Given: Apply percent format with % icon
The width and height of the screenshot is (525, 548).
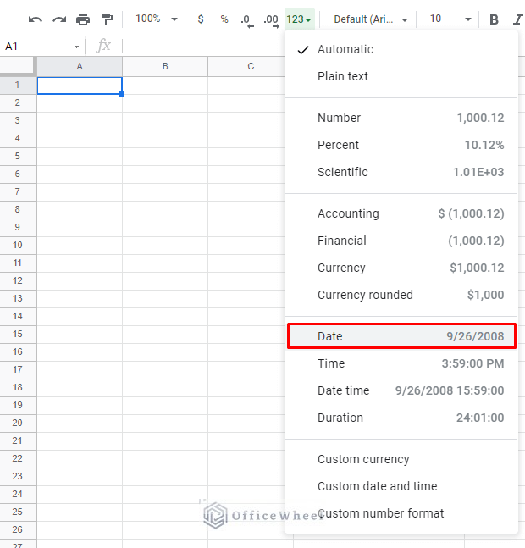Looking at the screenshot, I should pos(224,19).
